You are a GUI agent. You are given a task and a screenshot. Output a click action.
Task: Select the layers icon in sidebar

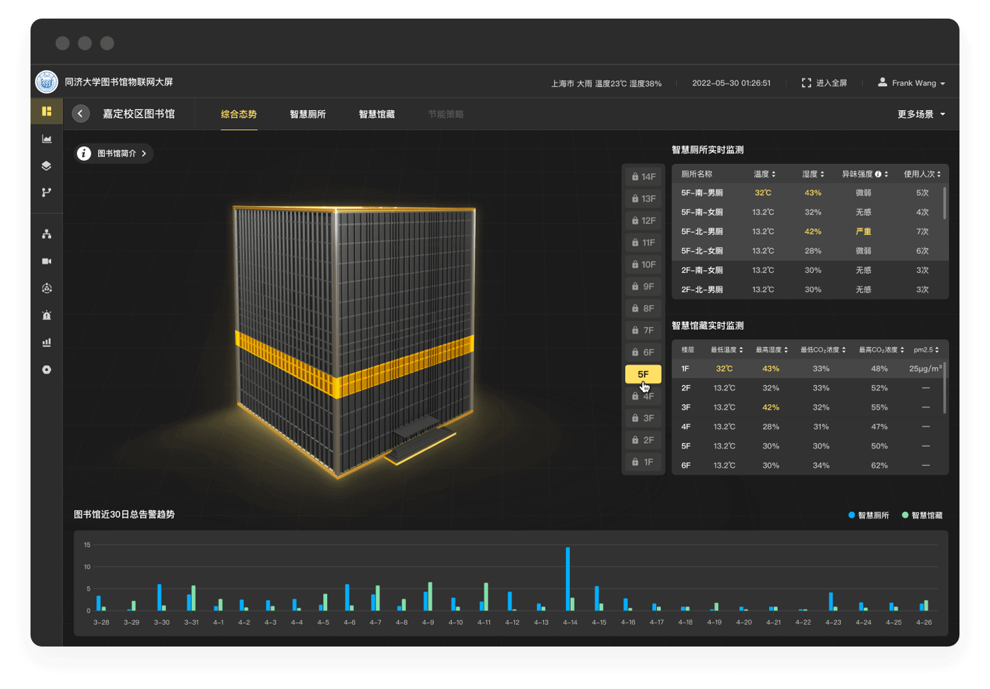(x=46, y=165)
